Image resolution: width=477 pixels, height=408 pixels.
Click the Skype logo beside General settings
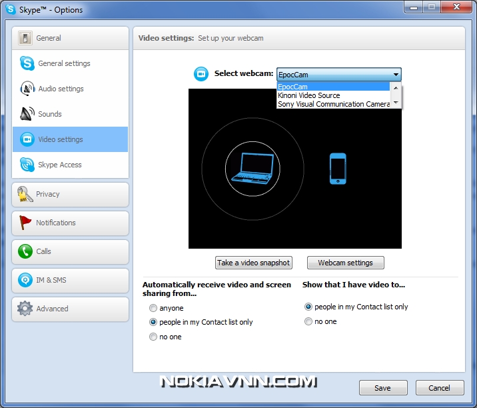(x=27, y=63)
